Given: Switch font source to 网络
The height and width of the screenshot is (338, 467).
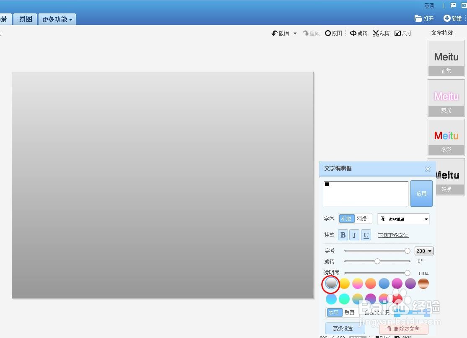Looking at the screenshot, I should point(361,218).
